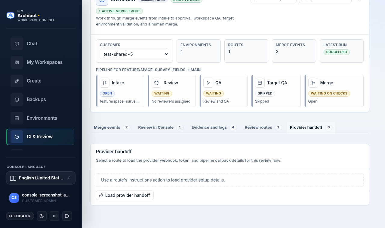This screenshot has height=228, width=385.
Task: Open the console-screenshot user profile
Action: coord(41,198)
